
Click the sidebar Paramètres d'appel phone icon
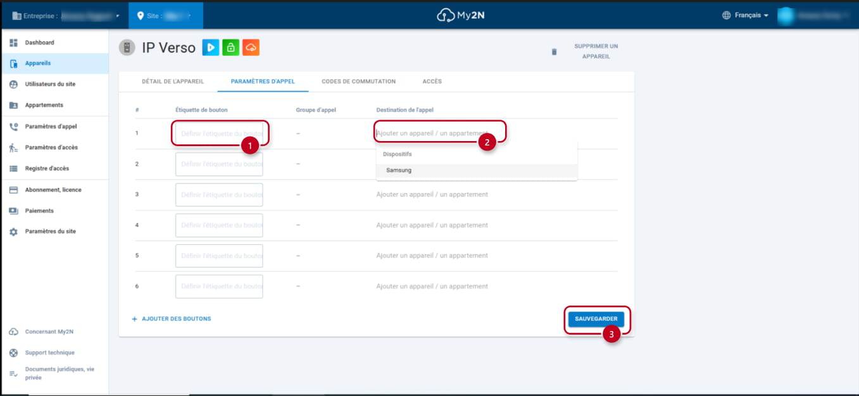[13, 127]
